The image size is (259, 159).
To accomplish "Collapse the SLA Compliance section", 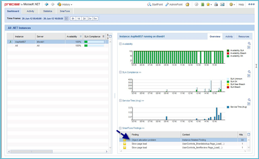I will click(x=120, y=72).
